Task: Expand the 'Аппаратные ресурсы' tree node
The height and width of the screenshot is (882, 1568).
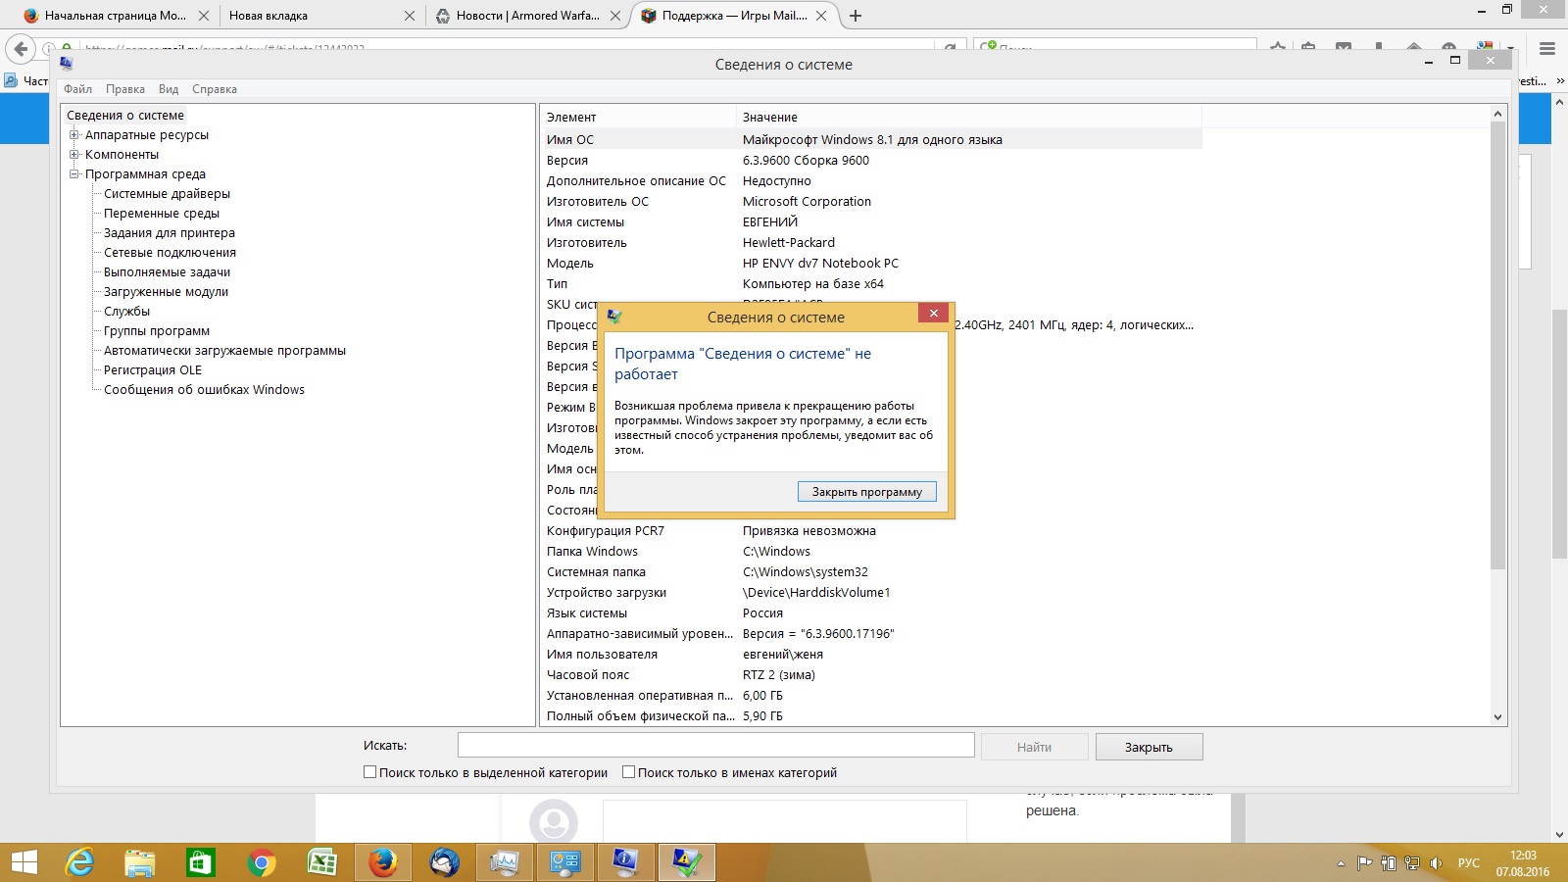Action: click(73, 135)
